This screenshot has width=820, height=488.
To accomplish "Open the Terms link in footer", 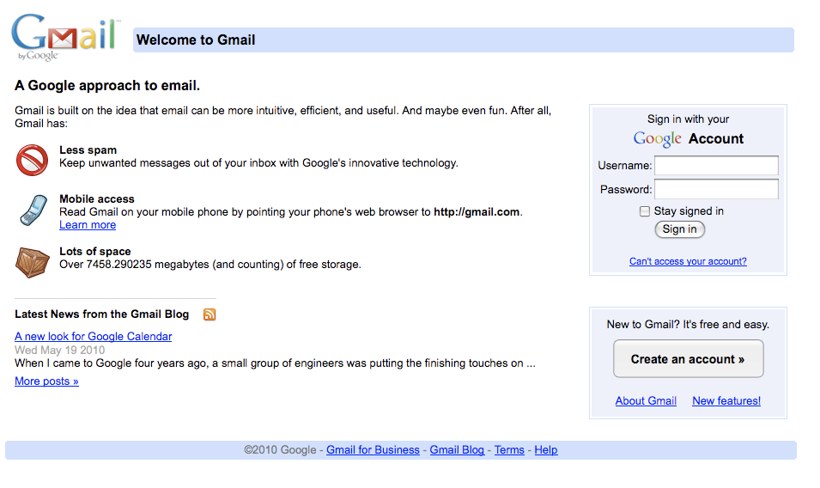I will [509, 450].
